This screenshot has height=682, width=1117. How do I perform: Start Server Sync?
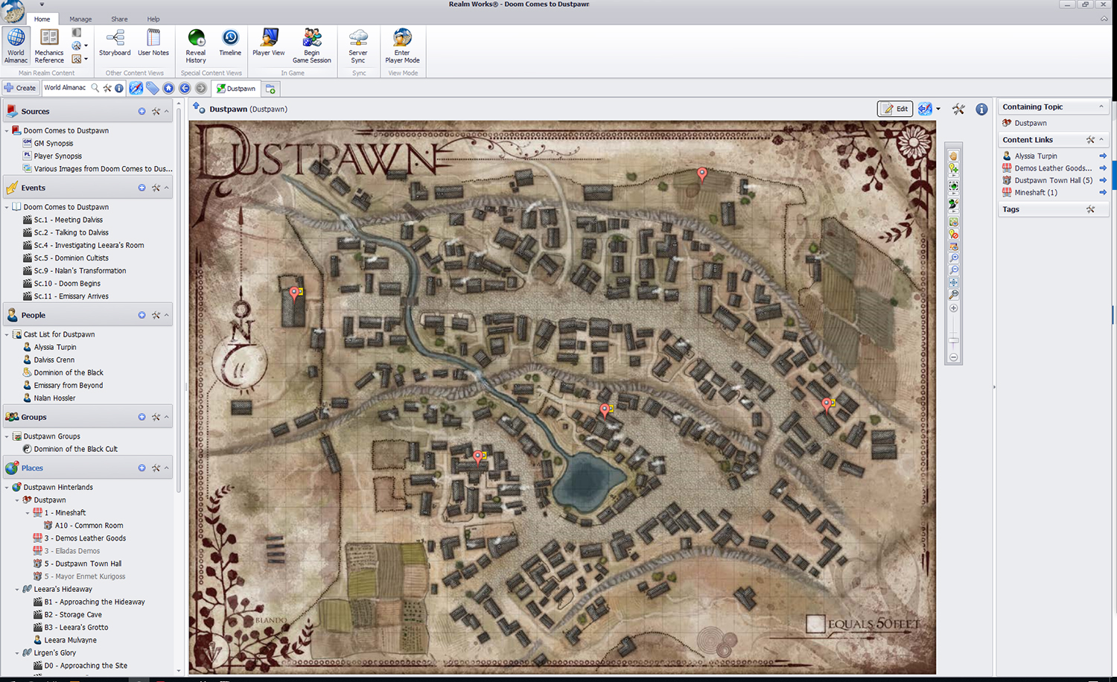point(358,46)
